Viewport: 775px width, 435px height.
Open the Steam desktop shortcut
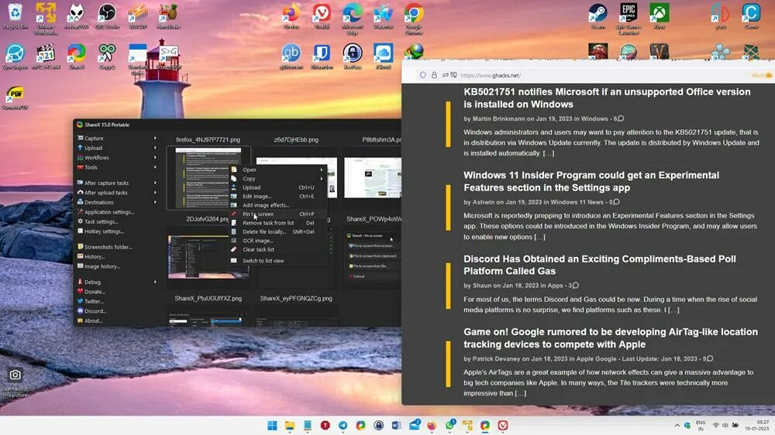point(598,16)
